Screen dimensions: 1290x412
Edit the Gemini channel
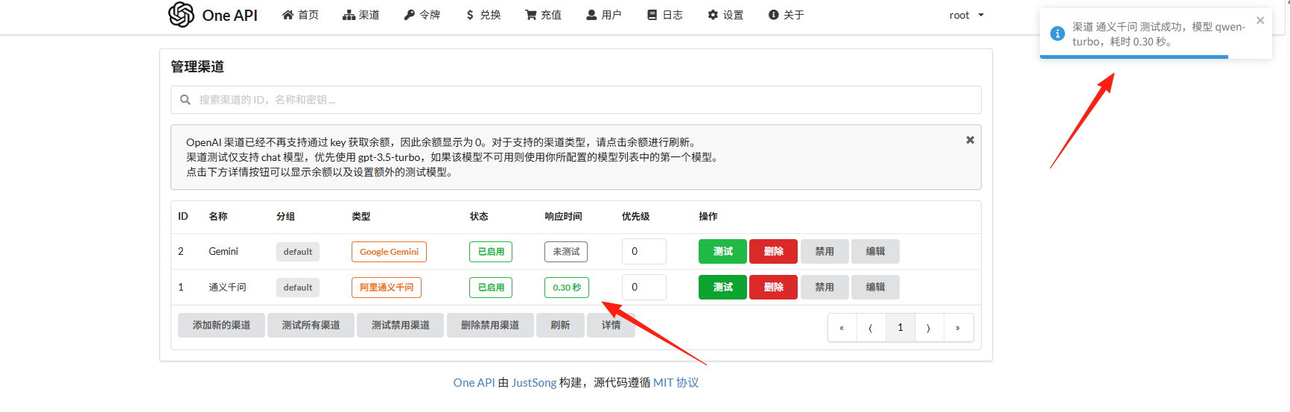(875, 252)
